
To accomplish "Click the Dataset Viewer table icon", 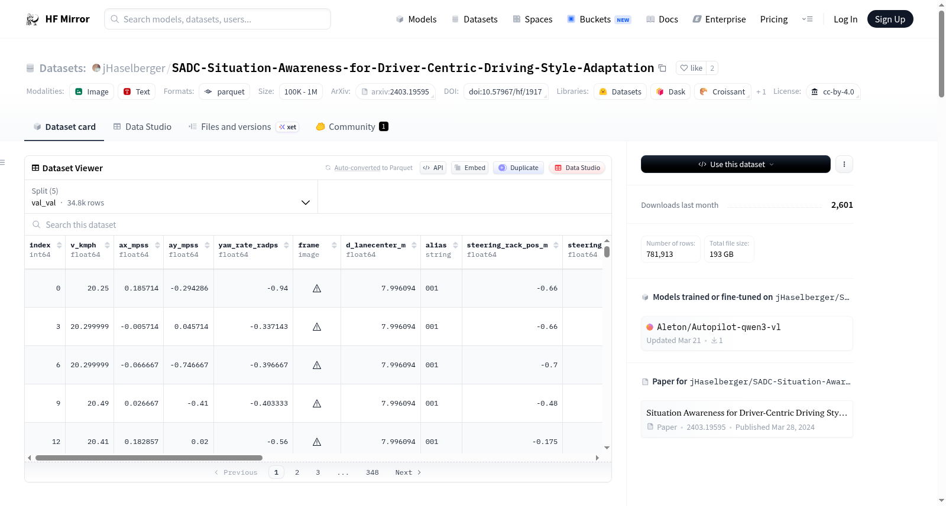I will click(x=35, y=168).
